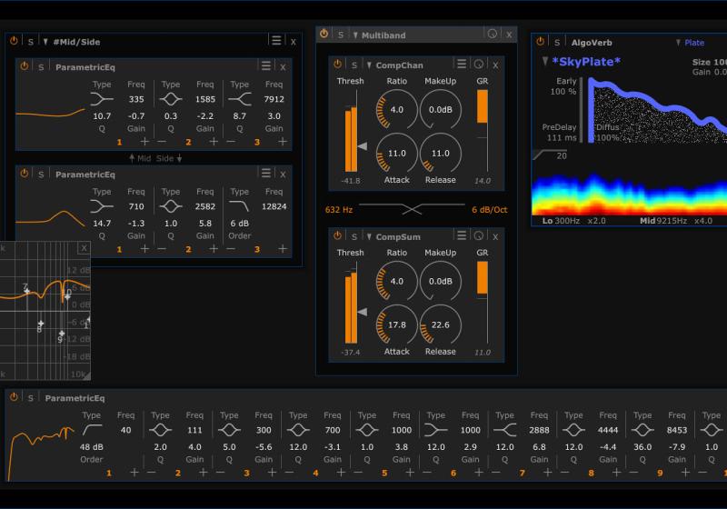This screenshot has height=509, width=727.
Task: Solo the #Mid/Side module
Action: (x=31, y=42)
